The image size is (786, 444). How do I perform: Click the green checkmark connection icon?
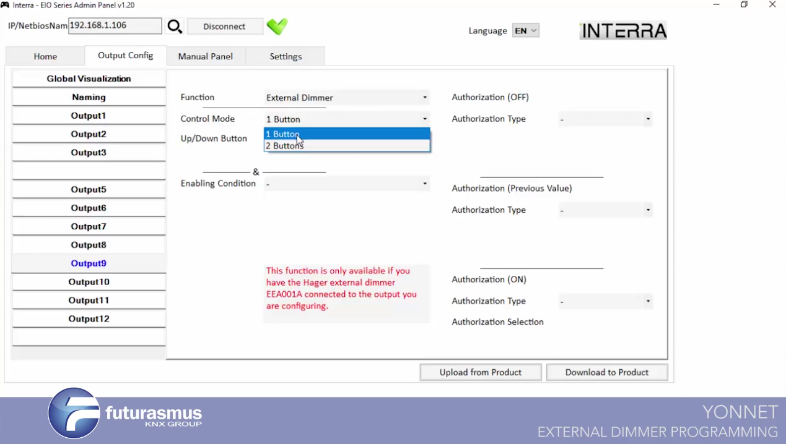(x=277, y=27)
